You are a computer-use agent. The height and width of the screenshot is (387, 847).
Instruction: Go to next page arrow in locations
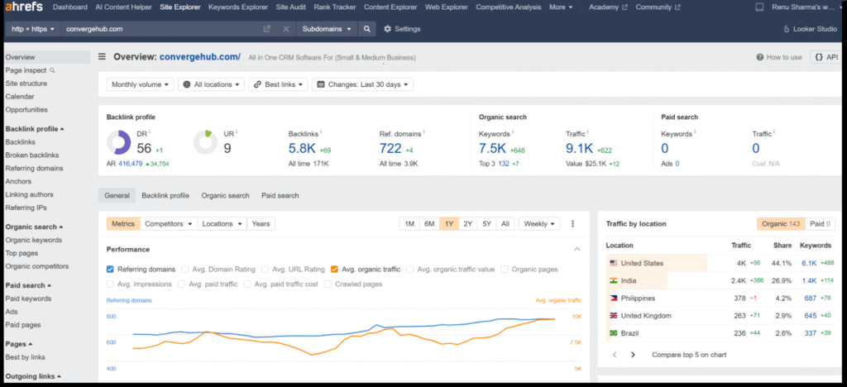tap(633, 355)
